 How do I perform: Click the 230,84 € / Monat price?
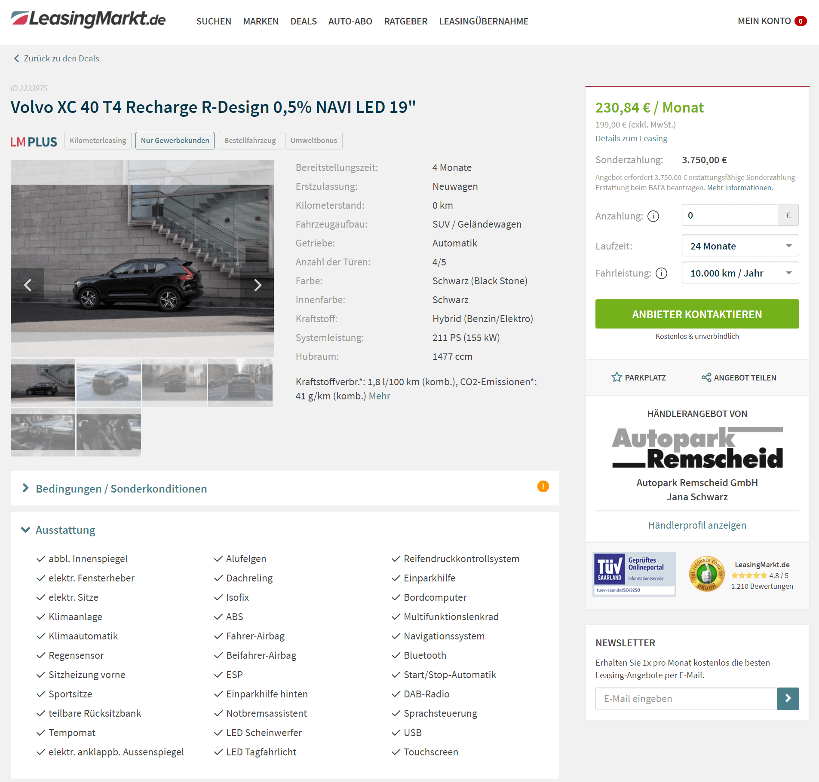point(649,107)
